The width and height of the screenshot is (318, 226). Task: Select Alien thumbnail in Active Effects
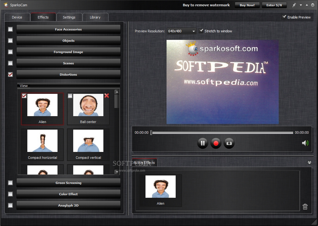(x=161, y=191)
